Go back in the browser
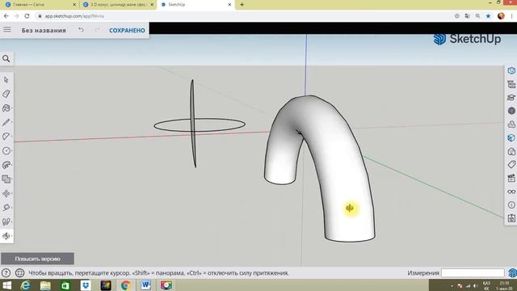517x291 pixels. tap(6, 16)
